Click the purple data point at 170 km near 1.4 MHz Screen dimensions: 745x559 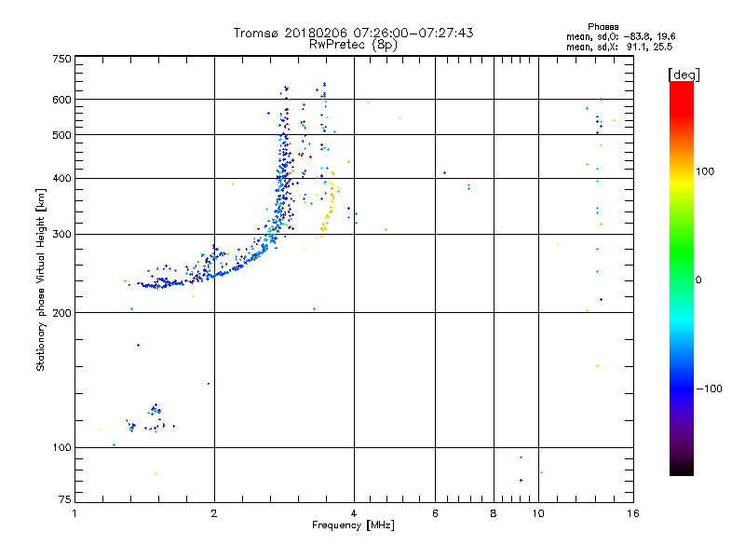(138, 345)
